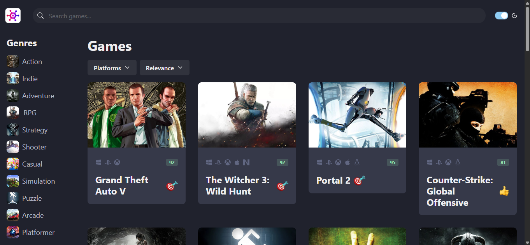530x245 pixels.
Task: Click Windows icon on Counter-Strike card
Action: [x=430, y=162]
